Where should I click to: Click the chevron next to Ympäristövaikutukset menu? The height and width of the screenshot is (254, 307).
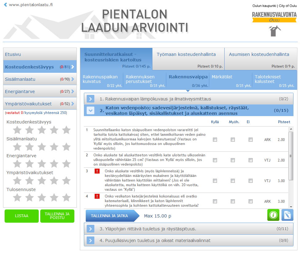[73, 104]
